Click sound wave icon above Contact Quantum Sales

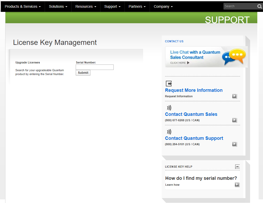169,108
